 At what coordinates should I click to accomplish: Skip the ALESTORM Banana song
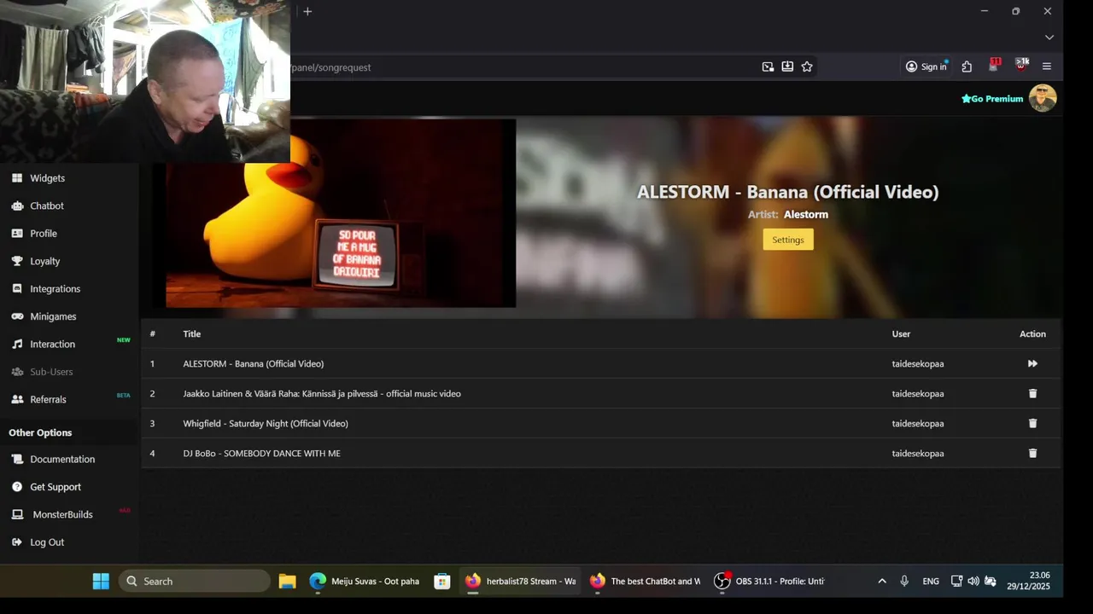tap(1032, 363)
